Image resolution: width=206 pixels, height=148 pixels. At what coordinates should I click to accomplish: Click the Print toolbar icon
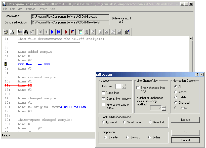coord(6,32)
